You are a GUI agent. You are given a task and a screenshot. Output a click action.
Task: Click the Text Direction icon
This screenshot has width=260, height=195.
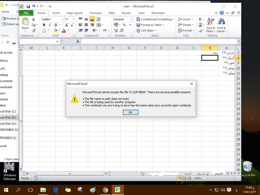coord(105,30)
